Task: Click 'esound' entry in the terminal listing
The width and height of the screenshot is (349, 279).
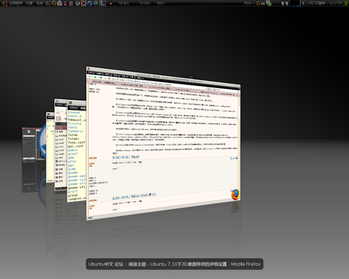Action: pos(74,112)
